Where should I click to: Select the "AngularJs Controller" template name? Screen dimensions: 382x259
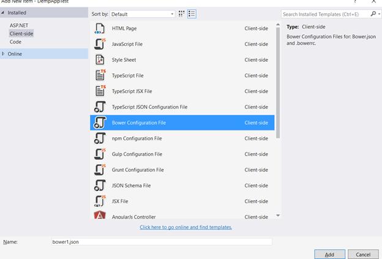click(x=133, y=217)
